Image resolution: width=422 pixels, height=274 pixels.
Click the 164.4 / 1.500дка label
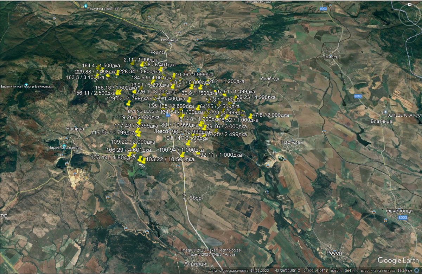click(101, 66)
